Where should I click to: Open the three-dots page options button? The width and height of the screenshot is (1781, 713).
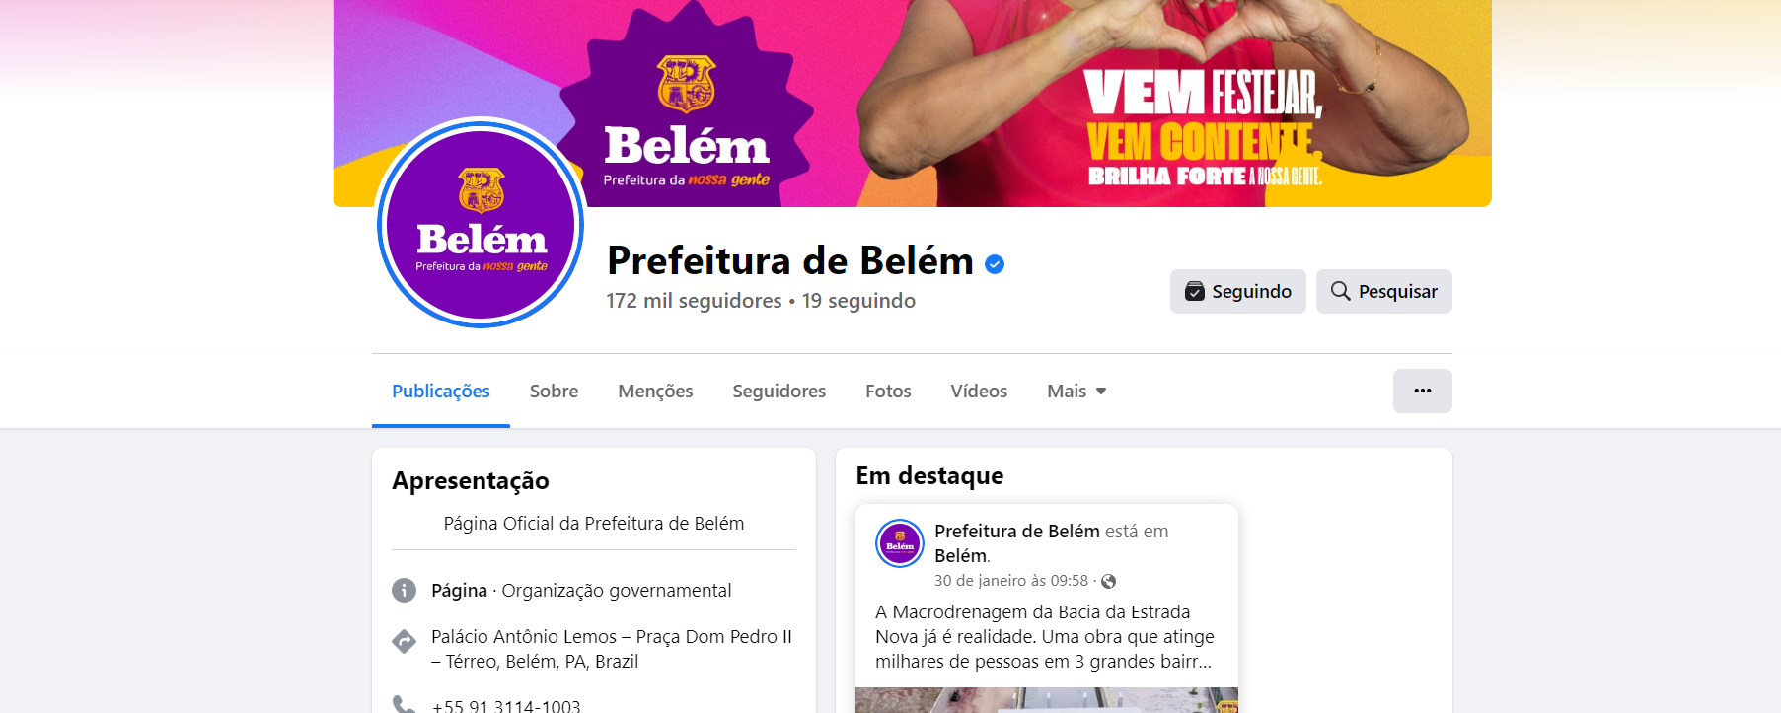pos(1422,391)
